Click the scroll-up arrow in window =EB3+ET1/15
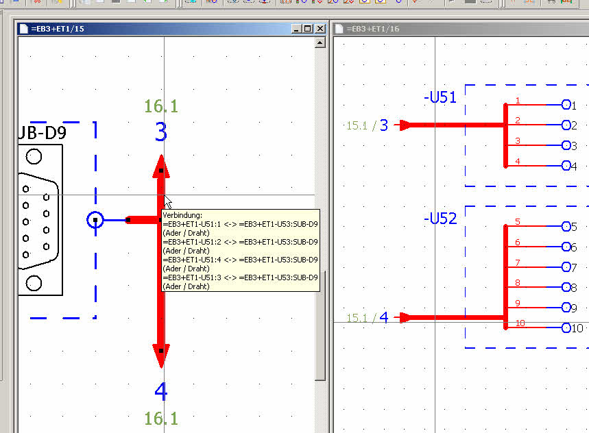This screenshot has width=589, height=433. click(x=320, y=42)
